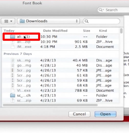Click the Vi...exe file name

[24, 90]
